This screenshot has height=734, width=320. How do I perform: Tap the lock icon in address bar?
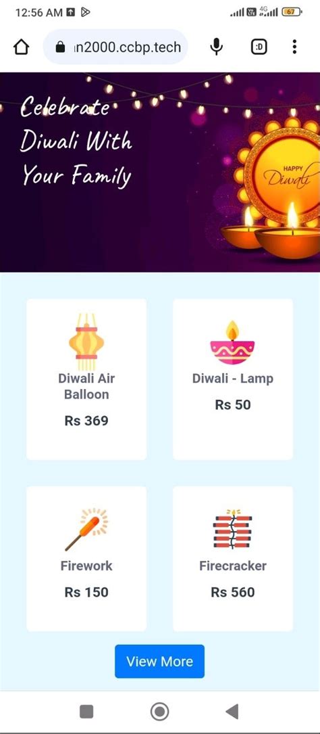pyautogui.click(x=60, y=47)
